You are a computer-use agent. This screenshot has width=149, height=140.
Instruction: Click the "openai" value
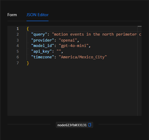coord(68,40)
